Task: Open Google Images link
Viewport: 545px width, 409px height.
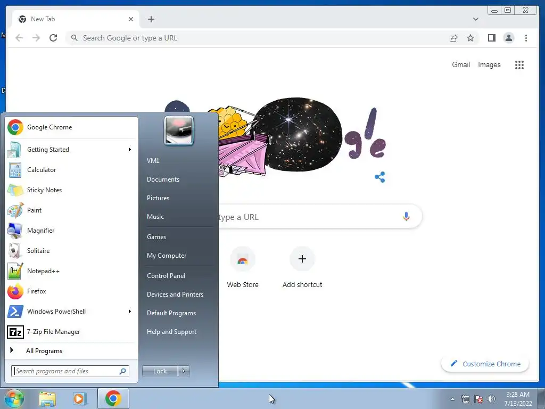Action: pos(489,64)
